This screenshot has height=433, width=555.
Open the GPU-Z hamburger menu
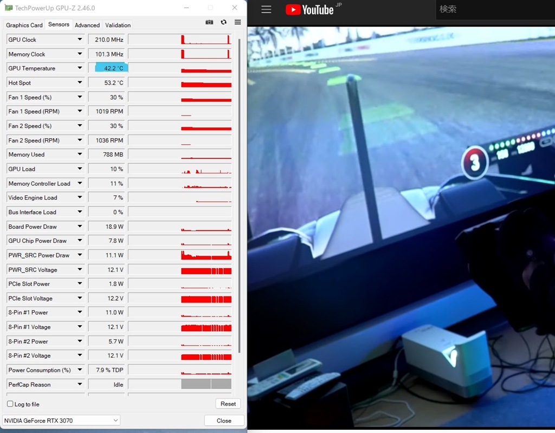point(238,22)
